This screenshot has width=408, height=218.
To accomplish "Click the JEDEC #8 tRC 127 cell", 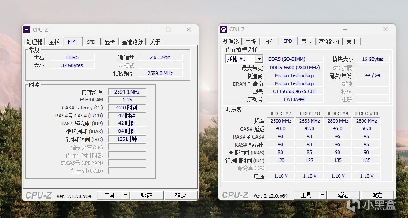I will point(309,160).
